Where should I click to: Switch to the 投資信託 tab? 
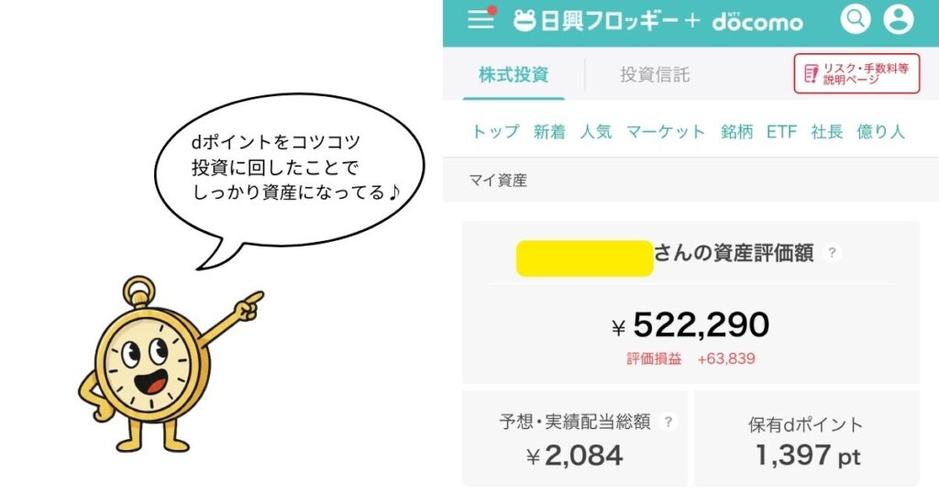coord(655,75)
